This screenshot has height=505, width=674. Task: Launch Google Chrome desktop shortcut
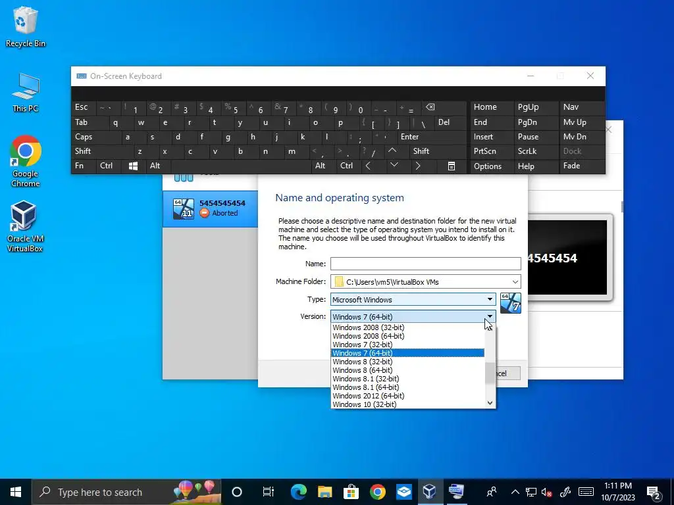point(26,162)
